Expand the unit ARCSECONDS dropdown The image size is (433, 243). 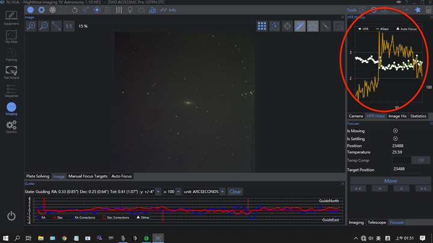click(x=223, y=192)
